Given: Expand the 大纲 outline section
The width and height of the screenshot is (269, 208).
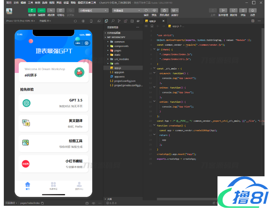Looking at the screenshot, I should 123,199.
